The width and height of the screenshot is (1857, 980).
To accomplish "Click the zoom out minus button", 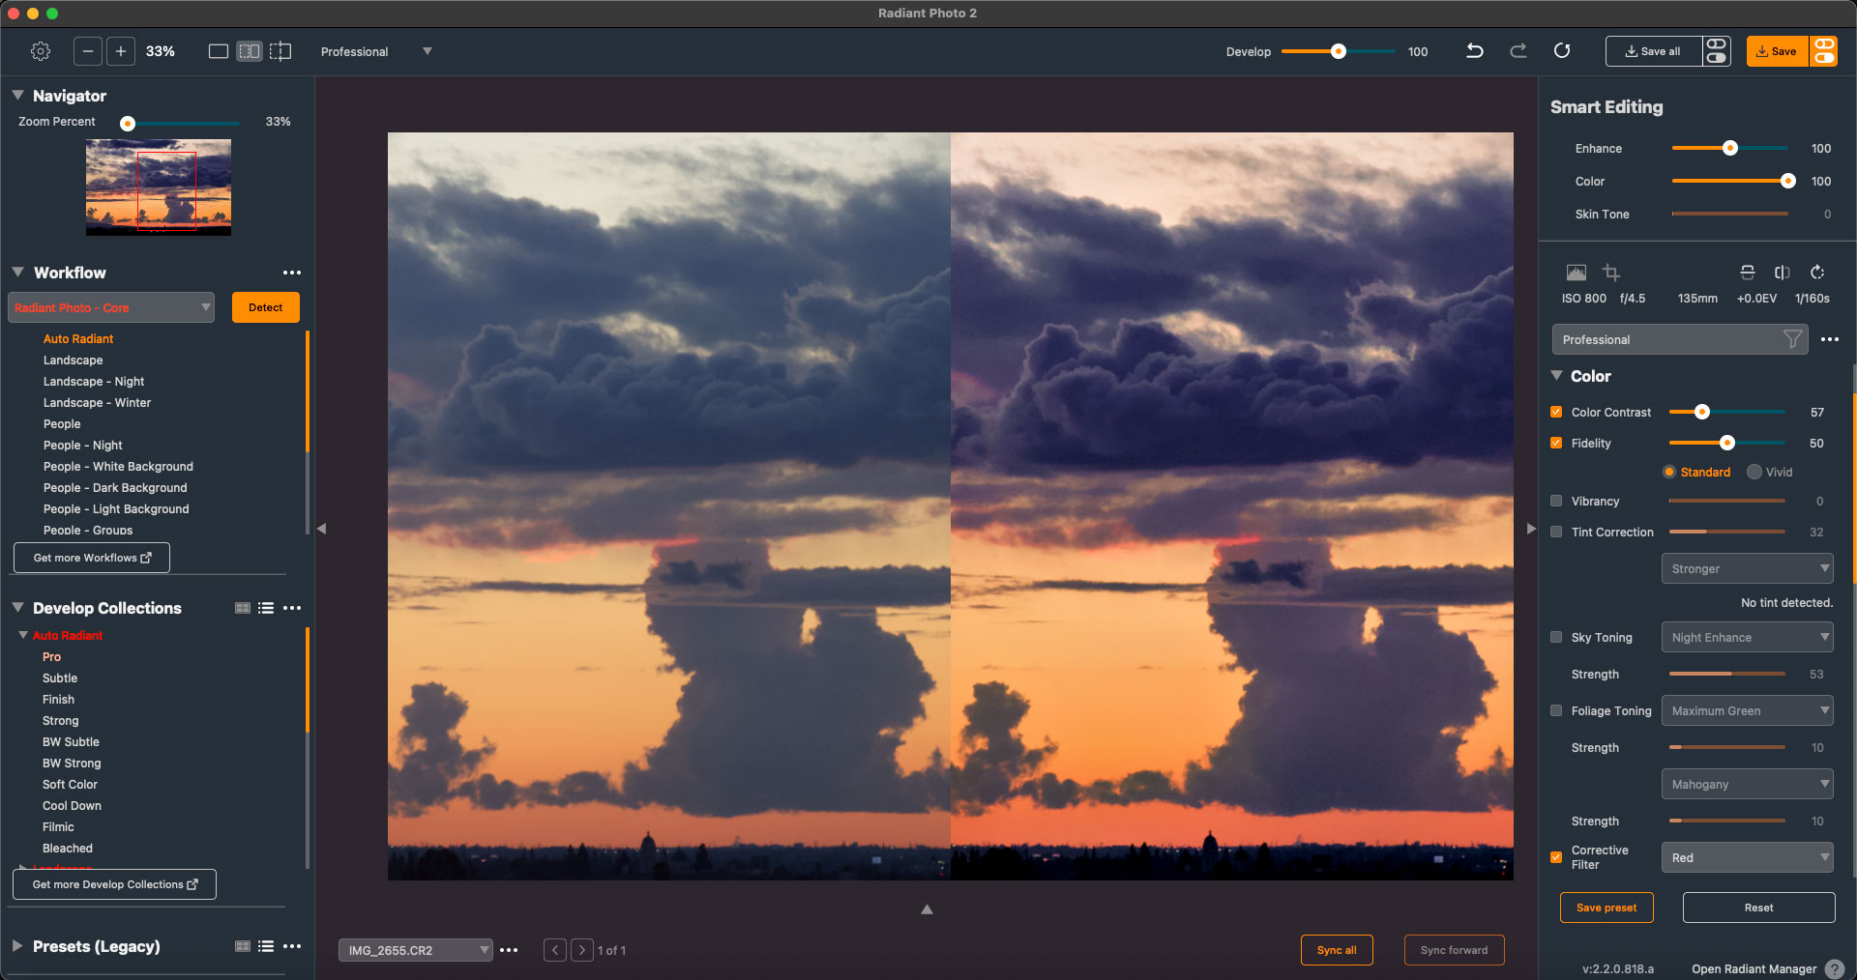I will (87, 51).
